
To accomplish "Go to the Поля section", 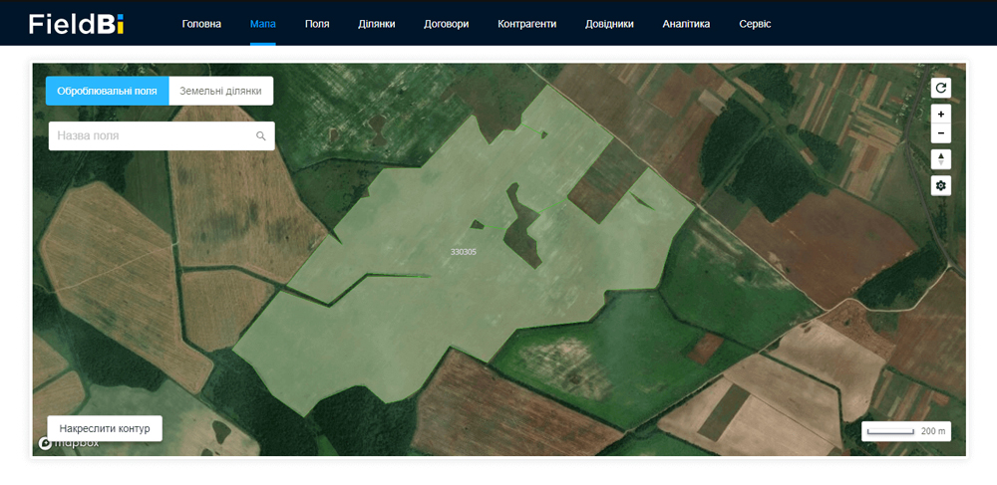I will [x=317, y=24].
